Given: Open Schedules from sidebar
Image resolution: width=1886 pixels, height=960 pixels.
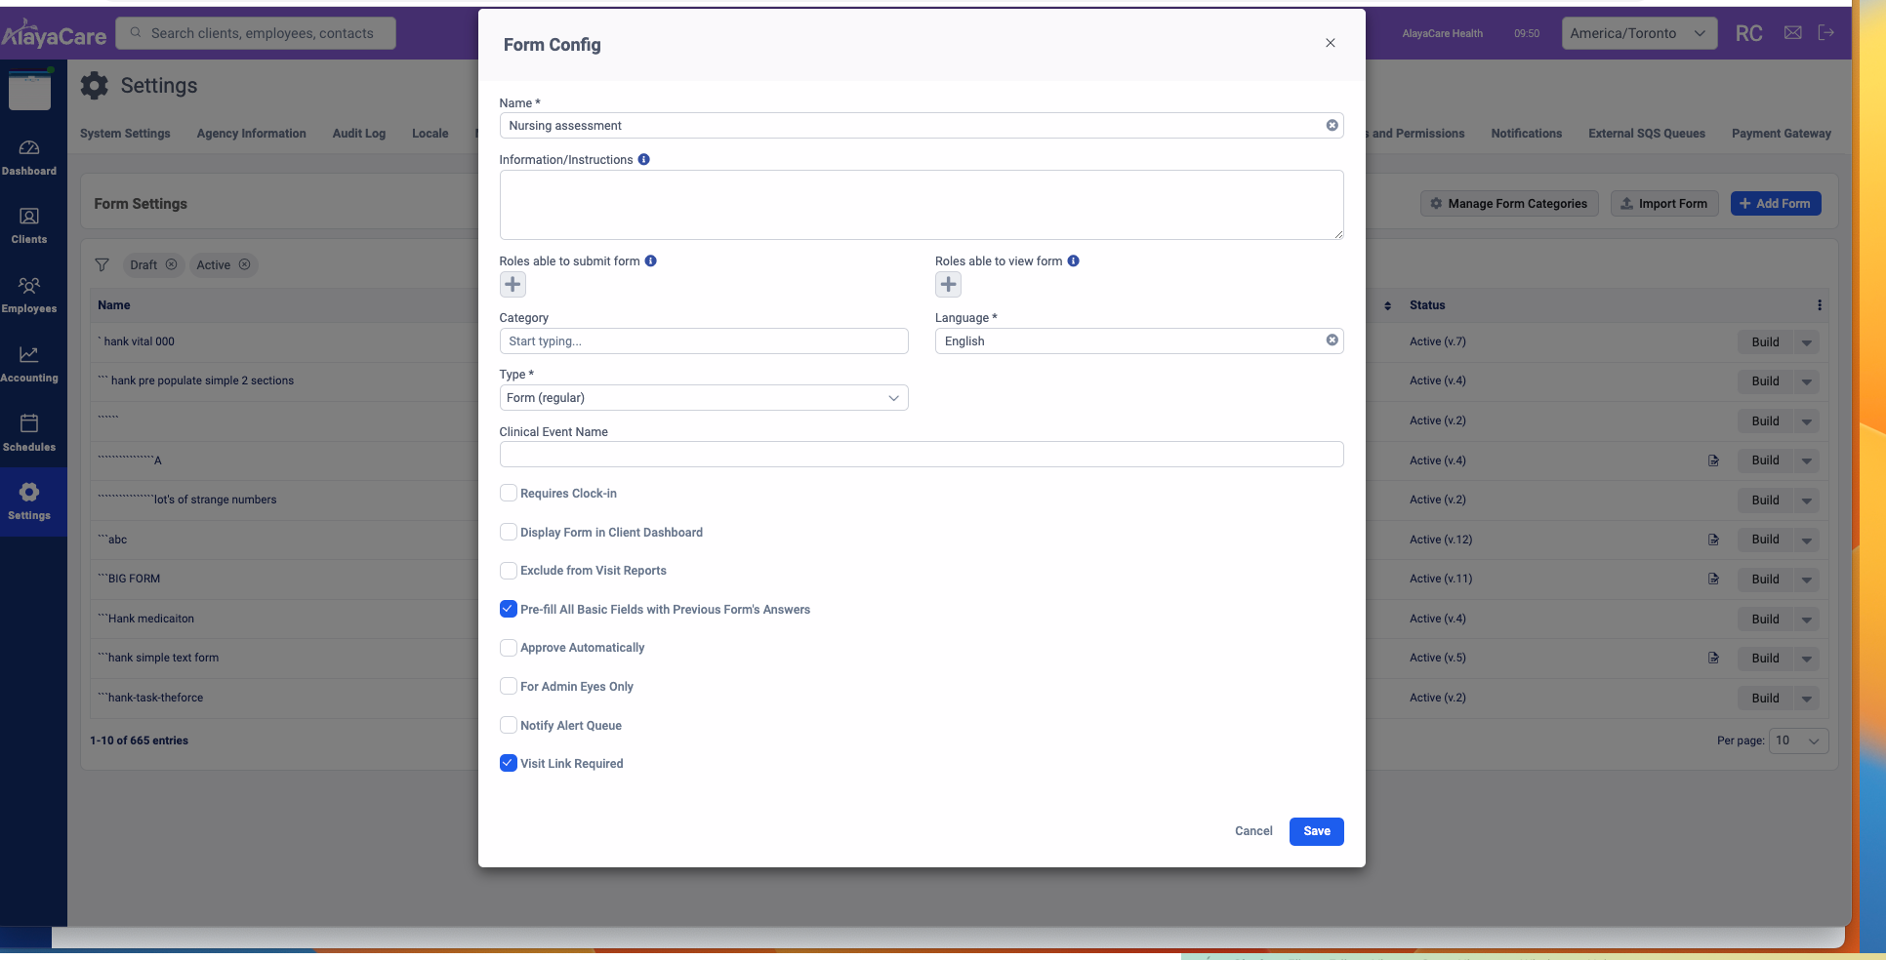Looking at the screenshot, I should tap(29, 432).
